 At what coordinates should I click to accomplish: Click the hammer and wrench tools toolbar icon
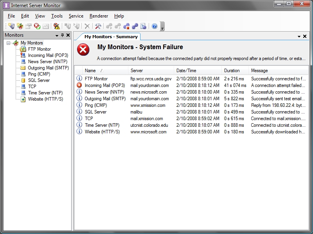98,26
